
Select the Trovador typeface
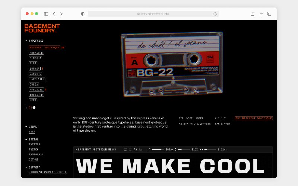36,95
